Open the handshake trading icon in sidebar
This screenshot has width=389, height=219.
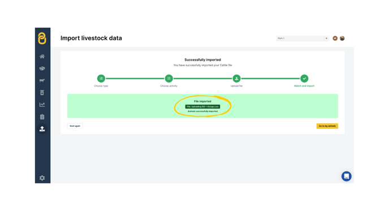(x=42, y=68)
